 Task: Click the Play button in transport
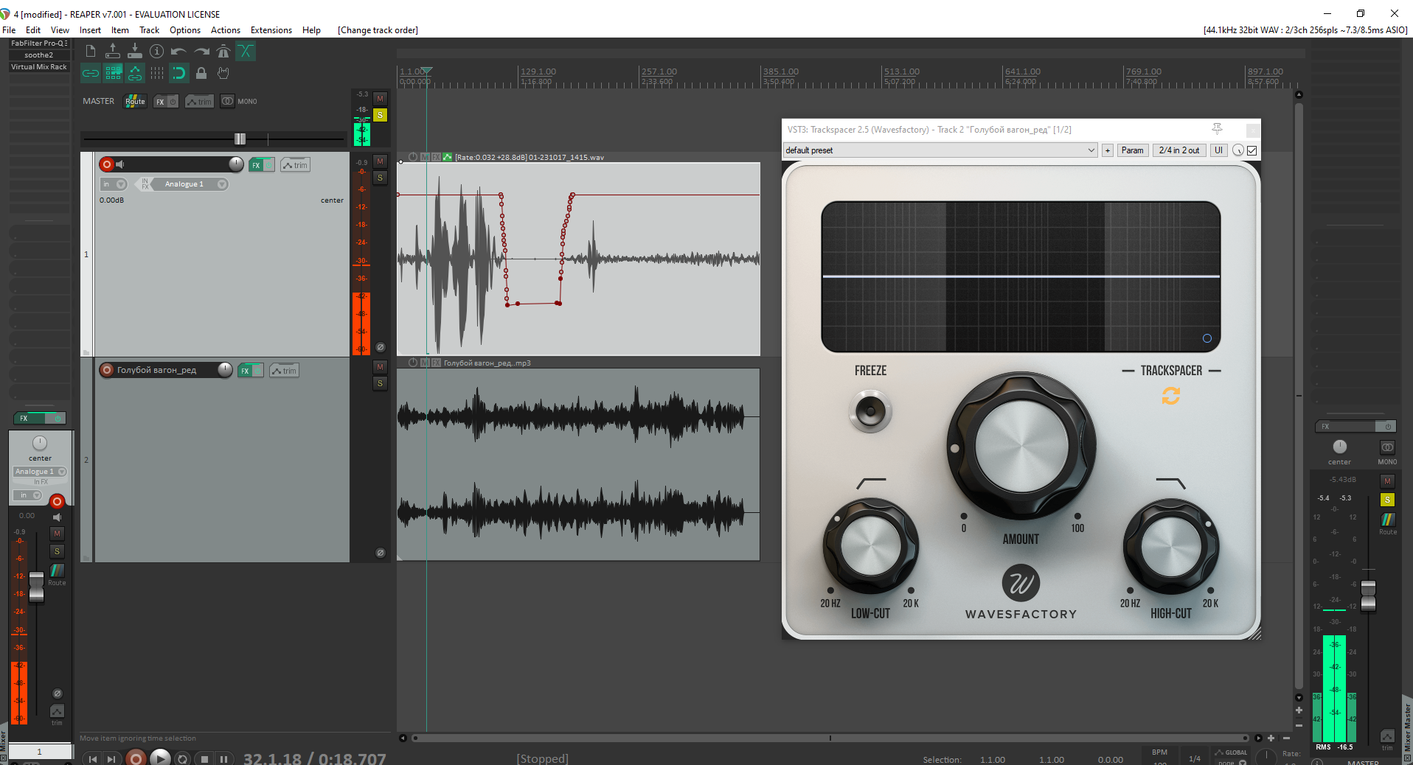pyautogui.click(x=159, y=758)
